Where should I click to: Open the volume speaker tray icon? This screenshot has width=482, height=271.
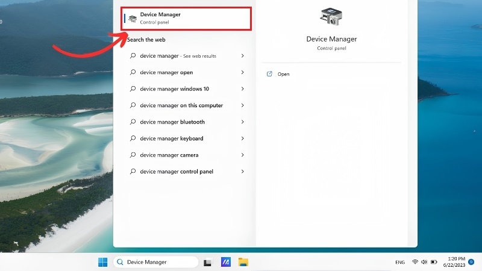[x=424, y=262]
